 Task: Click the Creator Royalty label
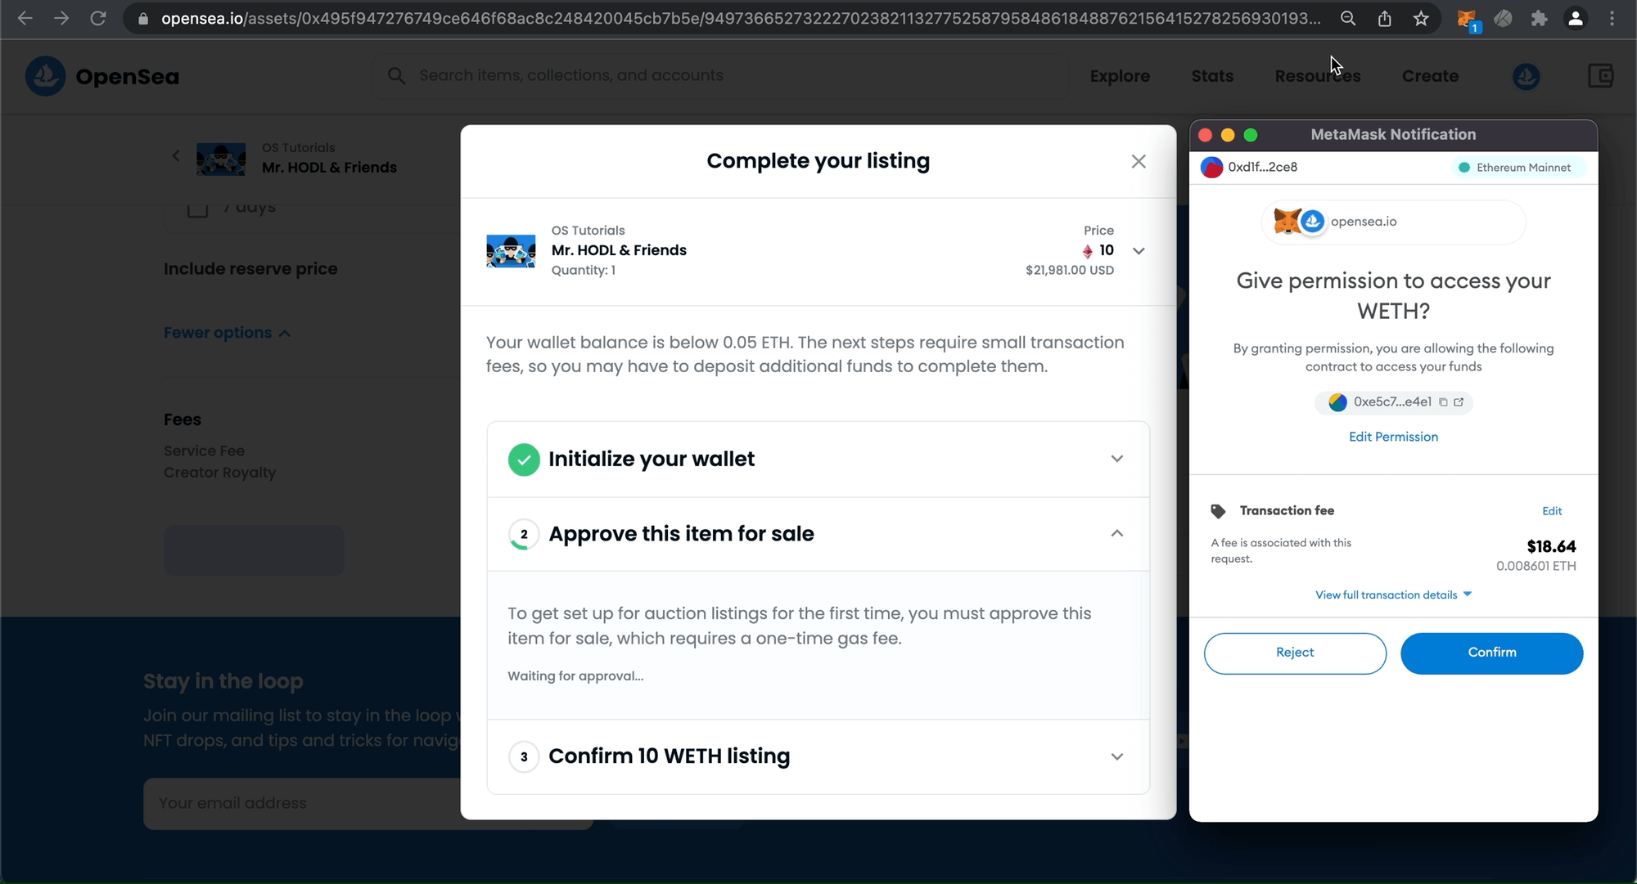pyautogui.click(x=219, y=473)
